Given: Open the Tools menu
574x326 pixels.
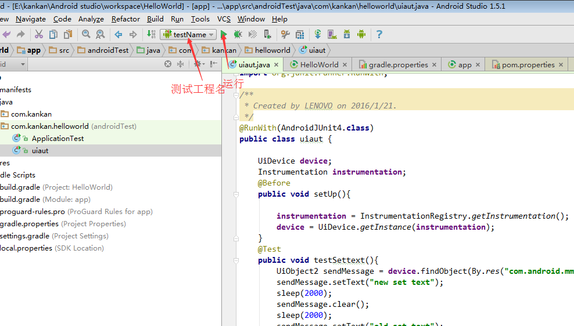Looking at the screenshot, I should [200, 19].
